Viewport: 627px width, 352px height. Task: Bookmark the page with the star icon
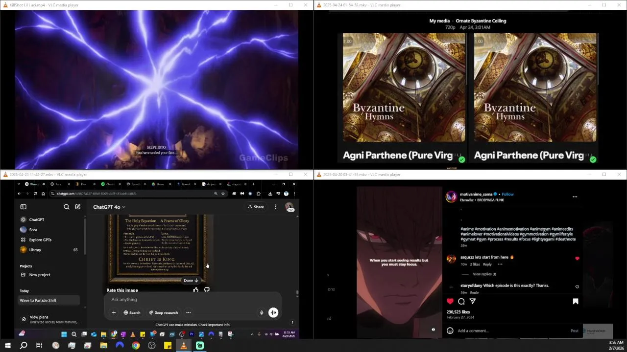point(223,194)
